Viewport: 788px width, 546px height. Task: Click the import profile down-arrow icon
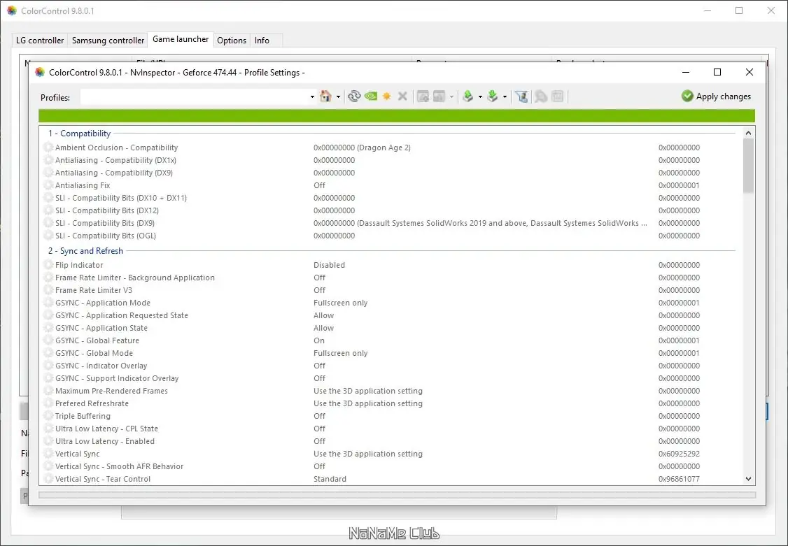493,96
